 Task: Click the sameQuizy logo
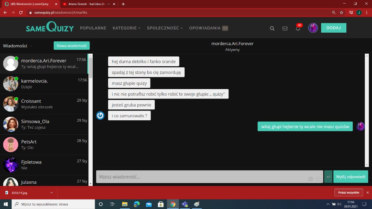pyautogui.click(x=49, y=28)
